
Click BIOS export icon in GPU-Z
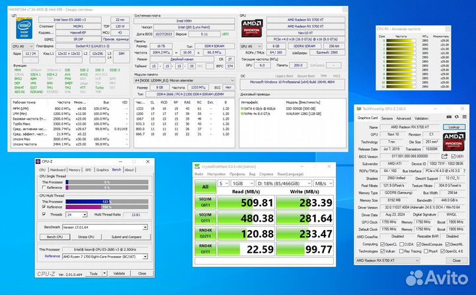point(444,156)
